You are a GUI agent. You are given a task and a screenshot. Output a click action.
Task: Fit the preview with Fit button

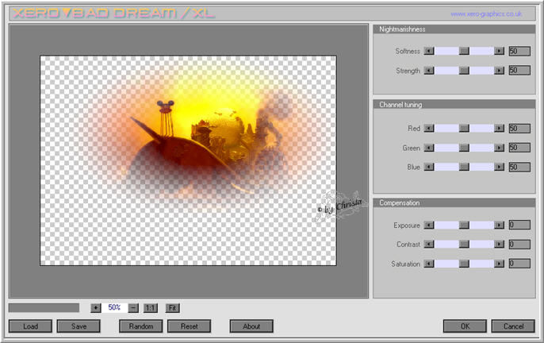172,308
